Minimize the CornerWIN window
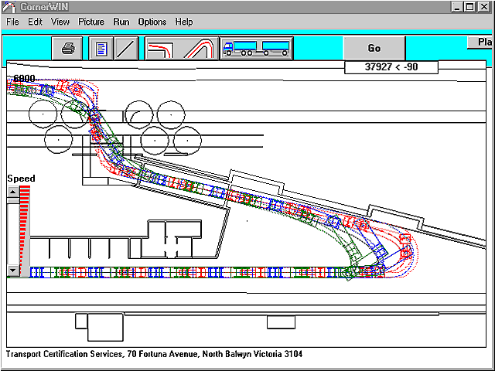Screen dimensions: 495x371 [x=457, y=7]
